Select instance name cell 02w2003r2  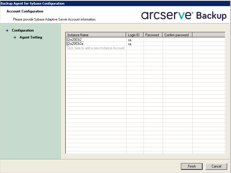click(96, 40)
